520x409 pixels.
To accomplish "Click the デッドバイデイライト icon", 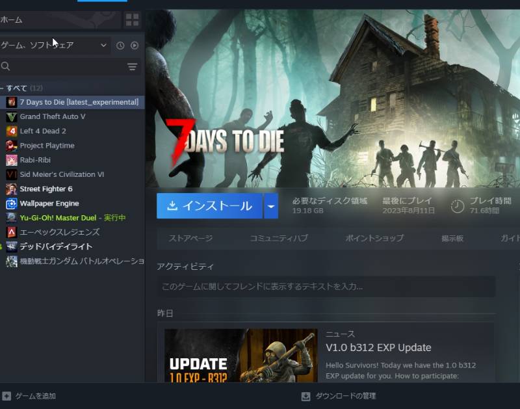I will tap(11, 247).
